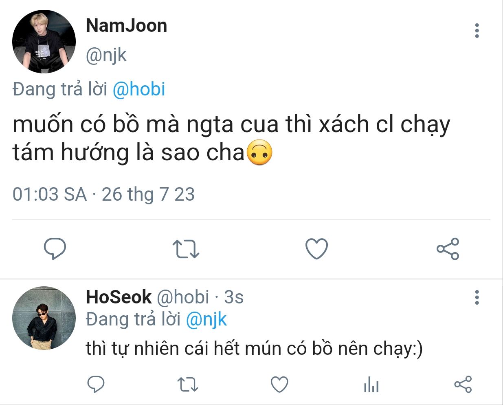This screenshot has height=405, width=503.
Task: Open three-dot menu on HoSeok's reply
Action: point(477,297)
